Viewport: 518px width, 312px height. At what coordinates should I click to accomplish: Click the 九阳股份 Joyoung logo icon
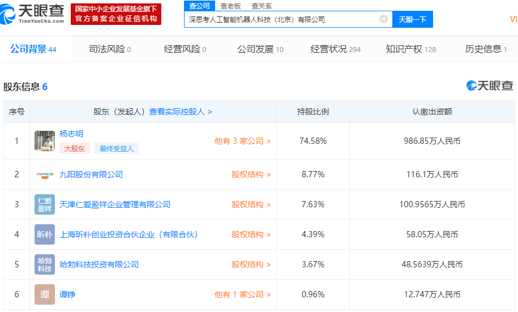45,174
